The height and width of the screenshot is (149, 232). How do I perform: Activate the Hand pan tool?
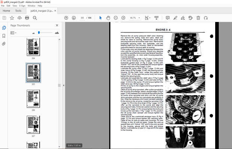[x=108, y=18]
